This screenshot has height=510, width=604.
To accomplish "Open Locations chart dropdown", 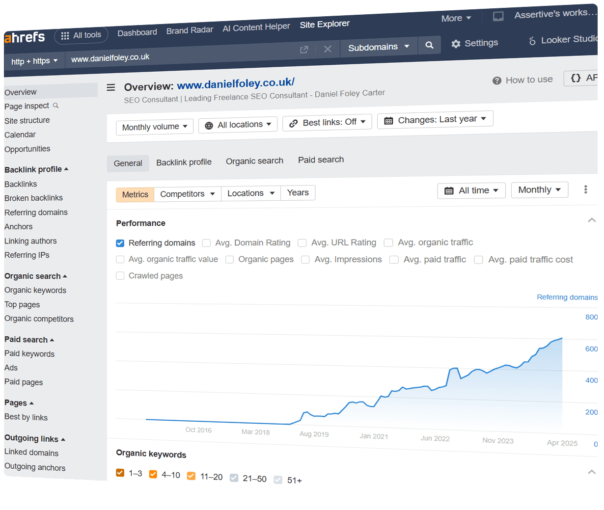I will point(251,193).
